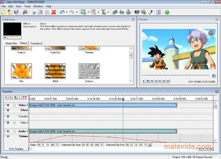This screenshot has height=159, width=221.
Task: Expand the Video 2 track
Action: point(14,123)
